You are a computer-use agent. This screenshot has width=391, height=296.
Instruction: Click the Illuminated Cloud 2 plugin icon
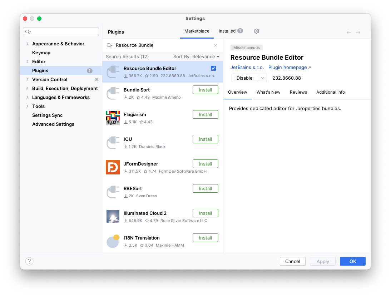click(x=113, y=217)
